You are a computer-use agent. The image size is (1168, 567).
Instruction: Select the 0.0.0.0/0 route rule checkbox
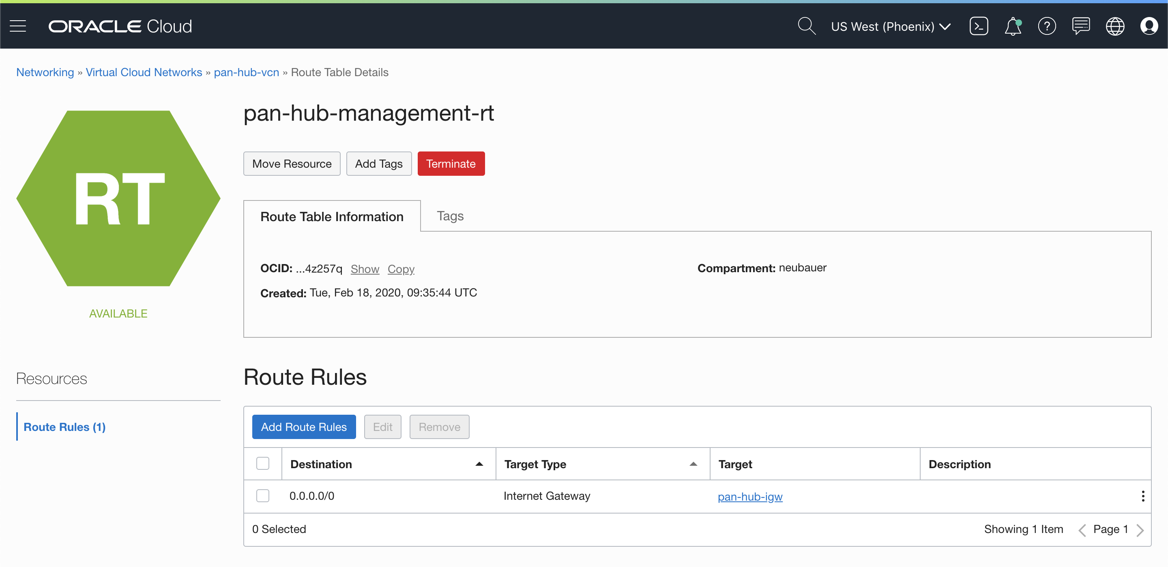click(262, 495)
